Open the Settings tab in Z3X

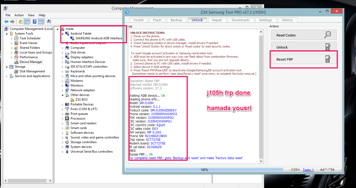click(x=265, y=20)
